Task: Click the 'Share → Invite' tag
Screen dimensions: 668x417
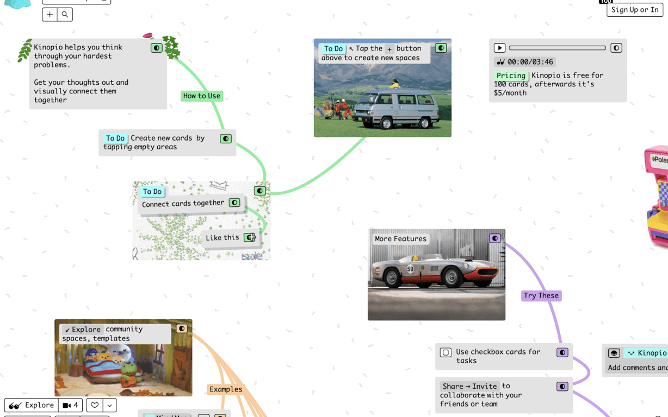Action: pos(469,386)
